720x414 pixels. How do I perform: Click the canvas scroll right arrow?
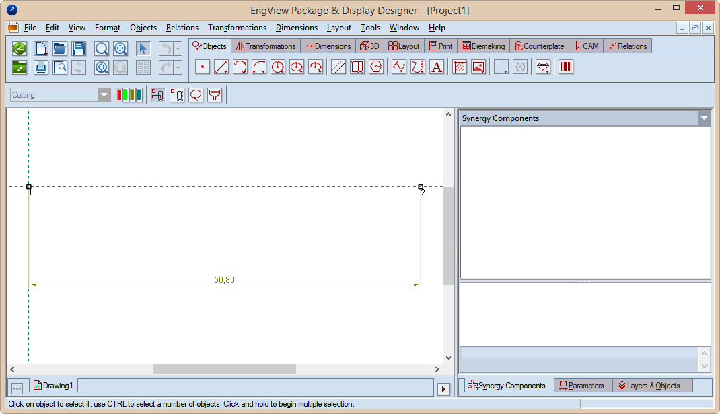(x=437, y=369)
